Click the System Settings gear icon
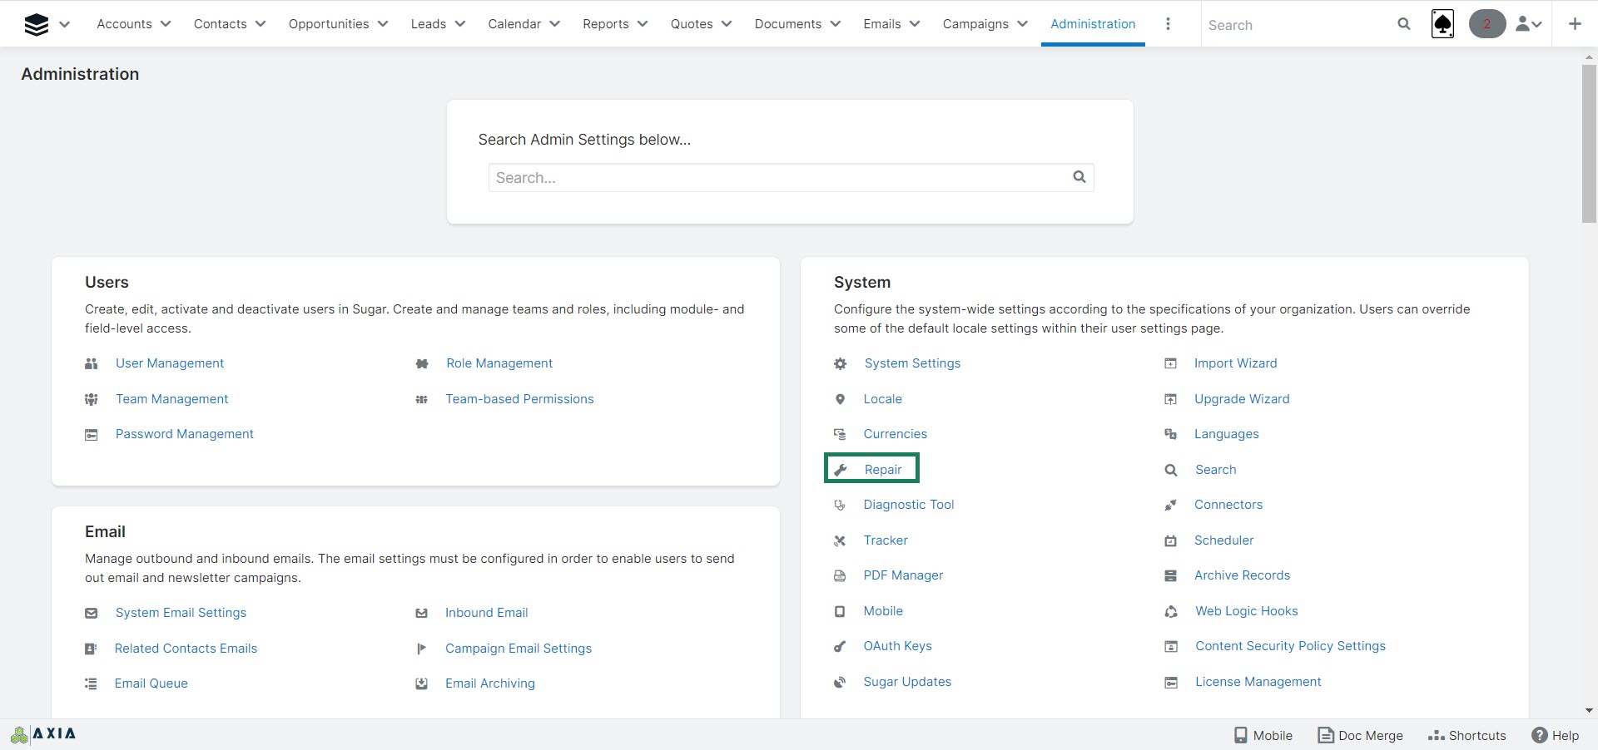 coord(841,364)
